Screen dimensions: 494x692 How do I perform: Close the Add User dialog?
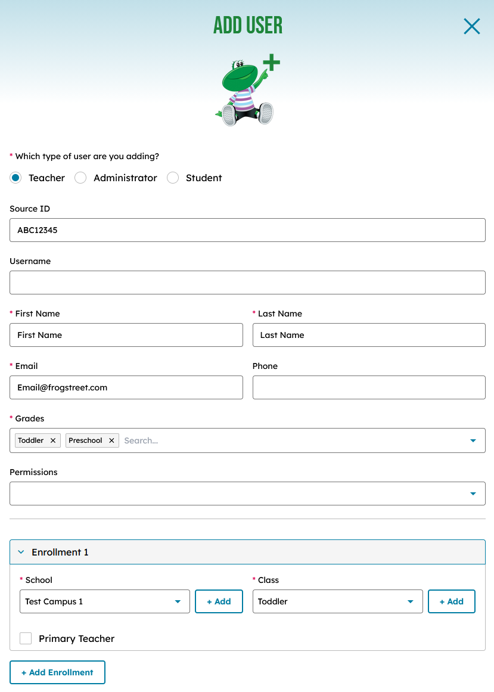click(471, 26)
